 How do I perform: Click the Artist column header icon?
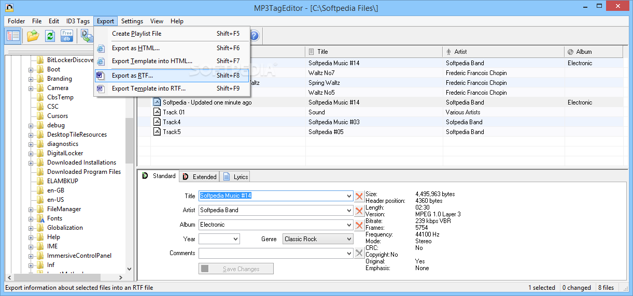pos(448,52)
